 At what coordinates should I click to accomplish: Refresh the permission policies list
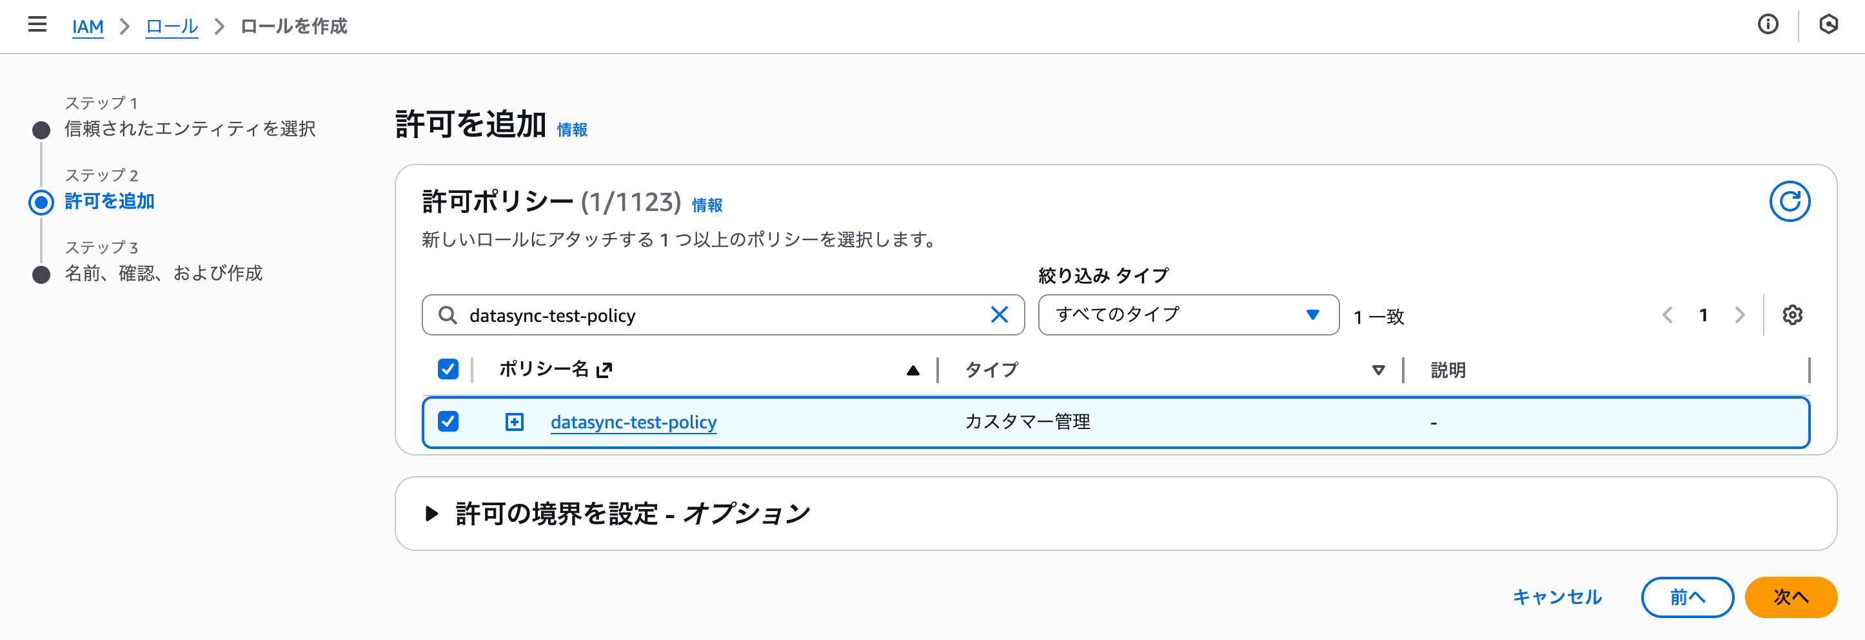click(x=1789, y=201)
